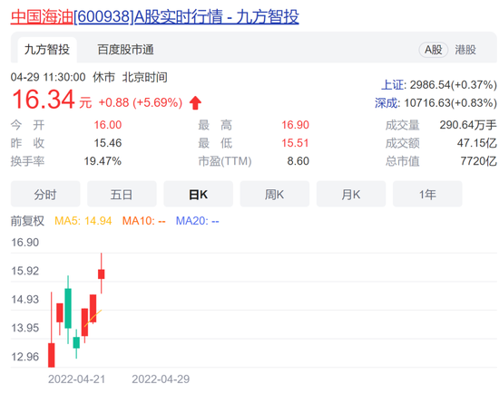Screen dimensions: 499x393
Task: Open the 中国海油[600938]A股实时行情 title link
Action: point(154,16)
